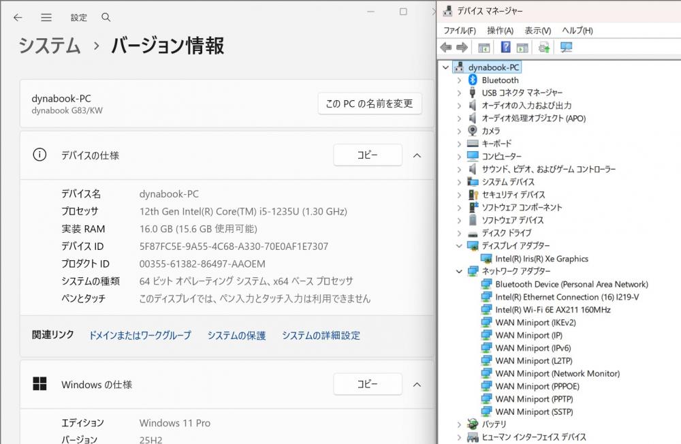
Task: Select WAN Miniport (SSTP) entry
Action: pos(534,412)
